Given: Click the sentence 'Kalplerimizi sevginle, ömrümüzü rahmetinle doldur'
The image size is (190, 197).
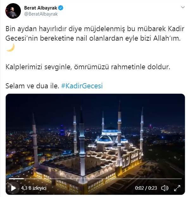Looking at the screenshot, I should 88,67.
